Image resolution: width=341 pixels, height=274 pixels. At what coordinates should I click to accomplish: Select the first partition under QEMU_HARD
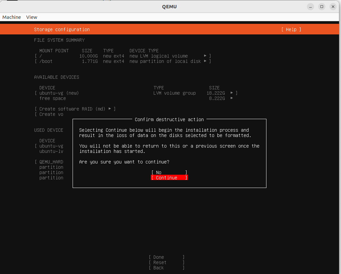point(51,167)
